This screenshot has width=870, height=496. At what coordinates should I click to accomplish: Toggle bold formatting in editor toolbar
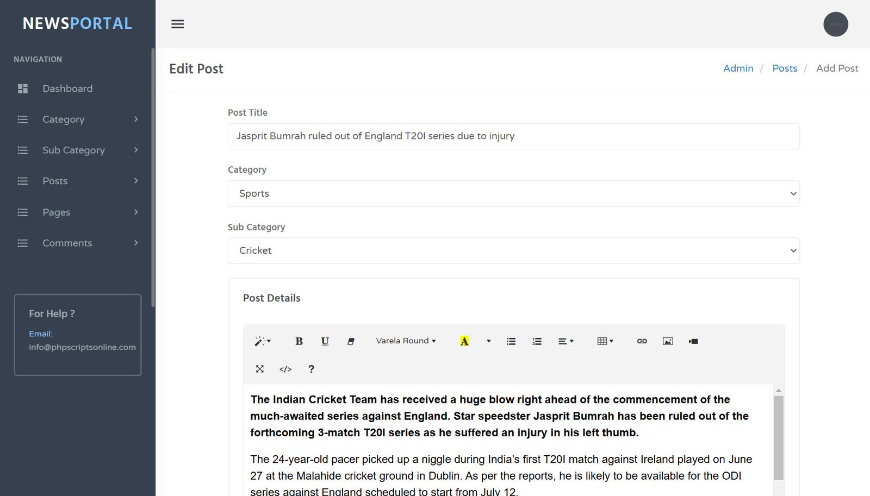[299, 341]
